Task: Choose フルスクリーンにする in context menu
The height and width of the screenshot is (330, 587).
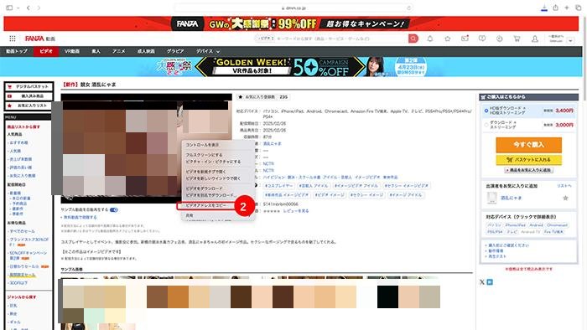Action: coord(204,155)
